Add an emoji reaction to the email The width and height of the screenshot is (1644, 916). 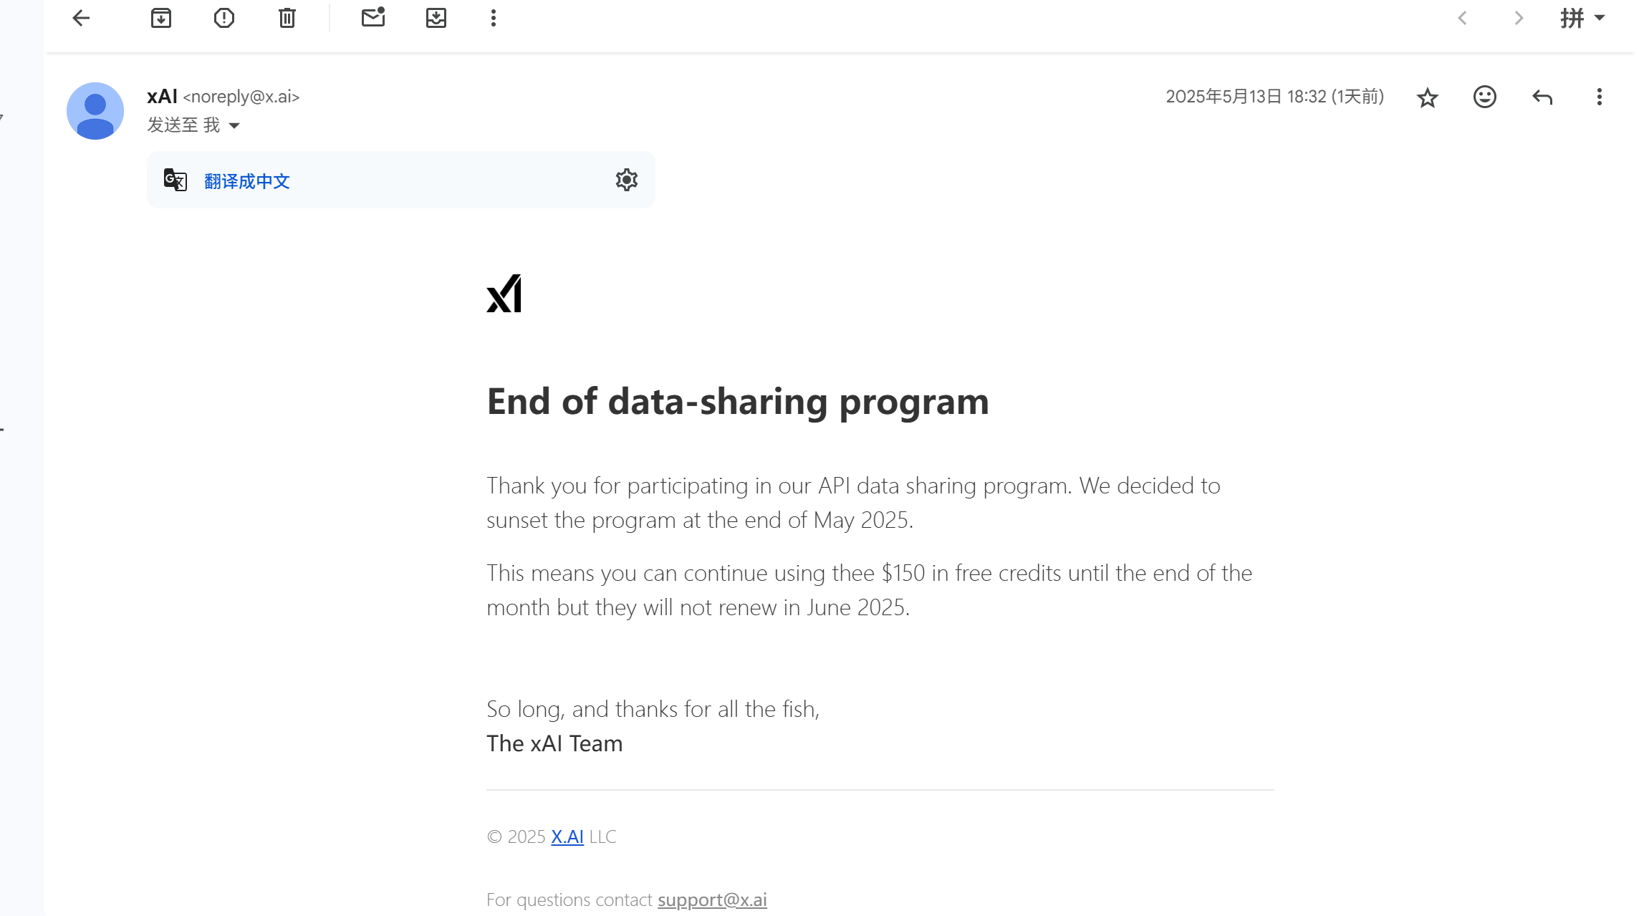(x=1485, y=97)
